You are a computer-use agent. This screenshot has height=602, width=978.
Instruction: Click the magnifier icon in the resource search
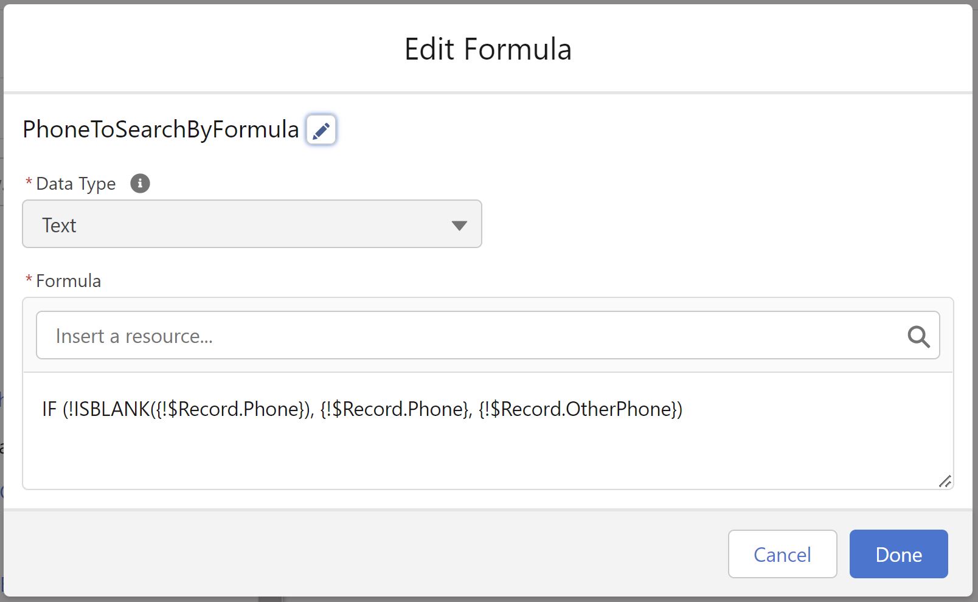click(918, 336)
